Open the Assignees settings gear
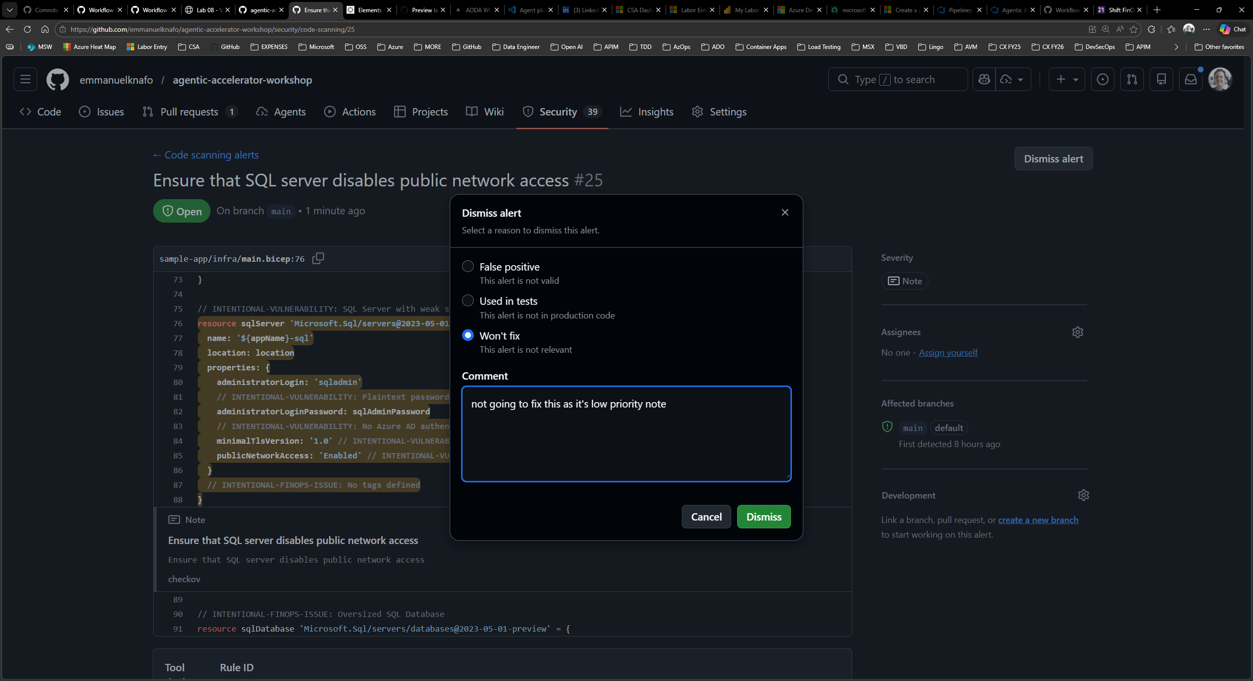Viewport: 1253px width, 681px height. coord(1078,332)
